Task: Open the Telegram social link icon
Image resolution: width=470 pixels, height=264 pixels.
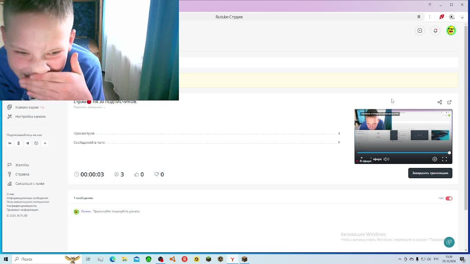Action: tap(27, 143)
